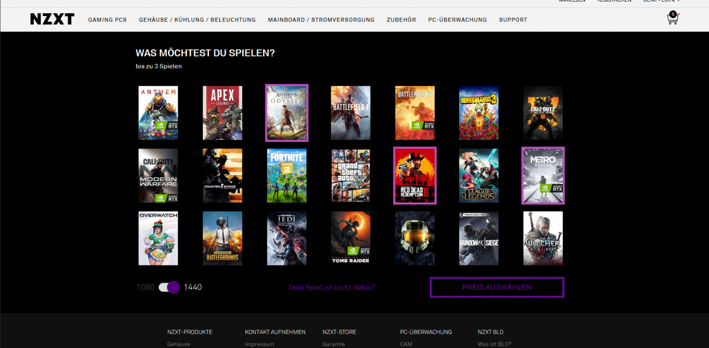Select Call of Duty Black Ops 4 cover
709x348 pixels.
(x=543, y=113)
